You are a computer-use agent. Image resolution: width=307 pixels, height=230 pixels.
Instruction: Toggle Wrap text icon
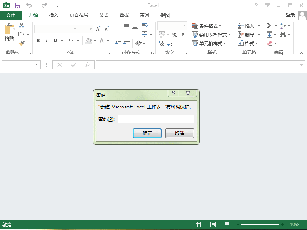[x=145, y=26]
